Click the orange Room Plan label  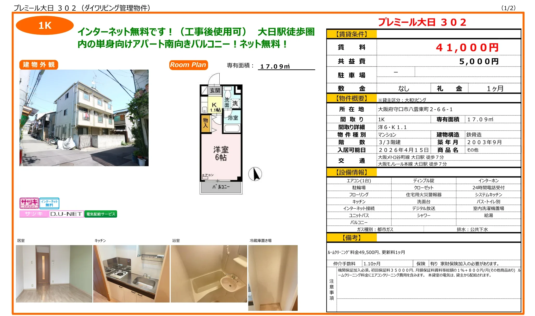click(x=188, y=65)
